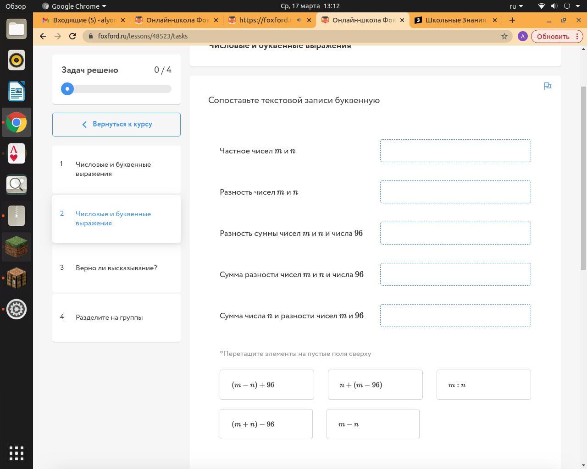The width and height of the screenshot is (587, 469).
Task: Switch to the first Онлайн-школа Фоксфорд tab
Action: (177, 20)
